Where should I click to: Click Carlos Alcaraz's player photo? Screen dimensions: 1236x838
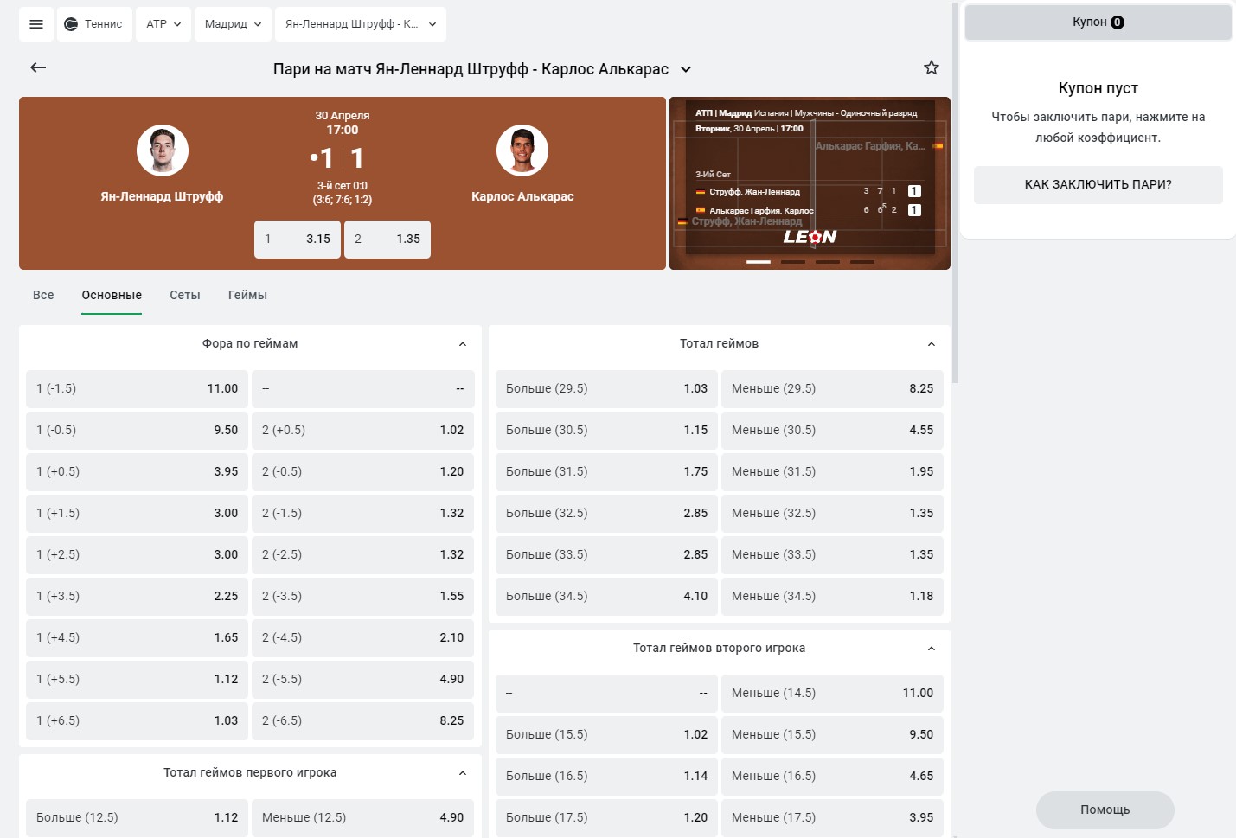coord(522,150)
